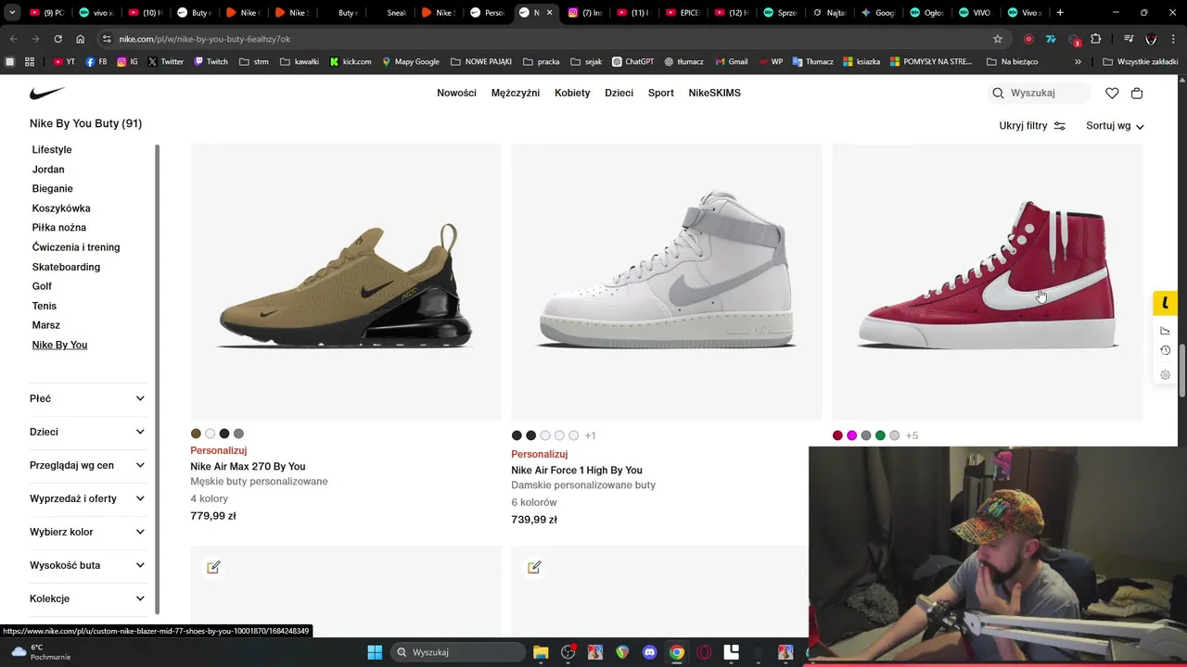
Task: Expand Przeglądaj wg cen filter
Action: pyautogui.click(x=88, y=465)
